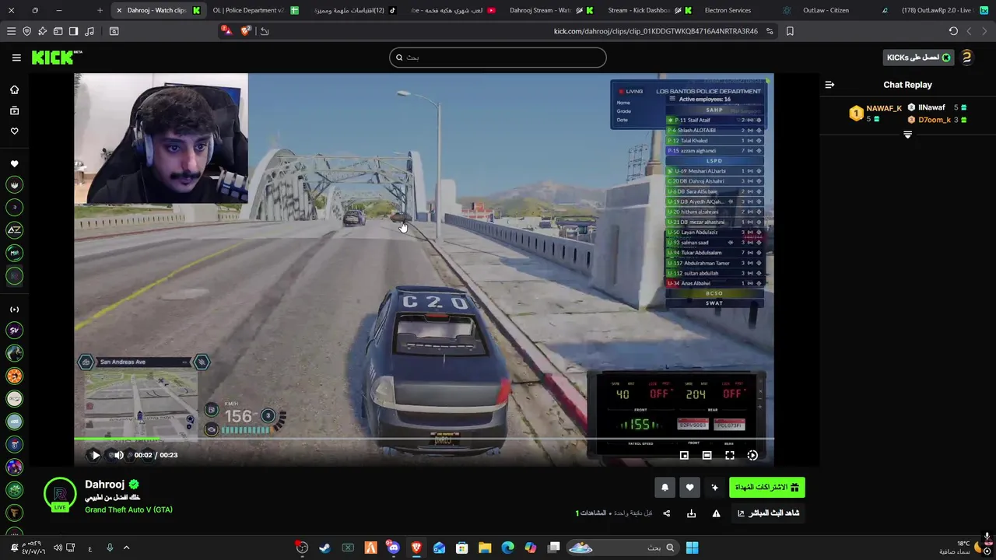Viewport: 996px width, 560px height.
Task: Toggle notification bell for Dahrooj
Action: (x=665, y=488)
